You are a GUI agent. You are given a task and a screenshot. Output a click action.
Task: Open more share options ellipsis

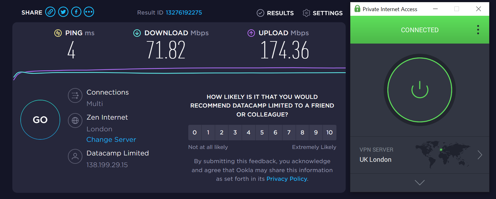point(89,12)
